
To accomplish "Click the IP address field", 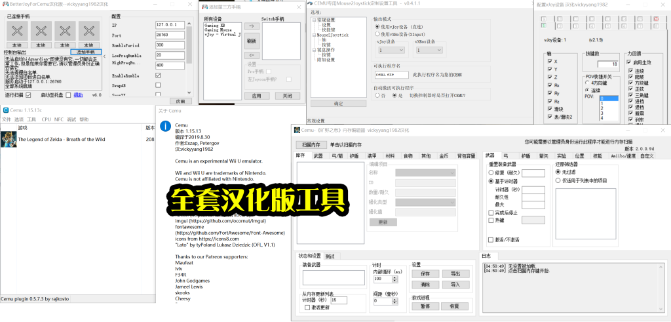I will (x=170, y=25).
